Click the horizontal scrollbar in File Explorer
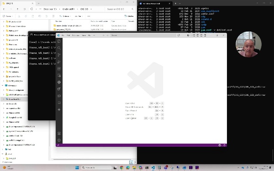The height and width of the screenshot is (171, 274). click(92, 159)
